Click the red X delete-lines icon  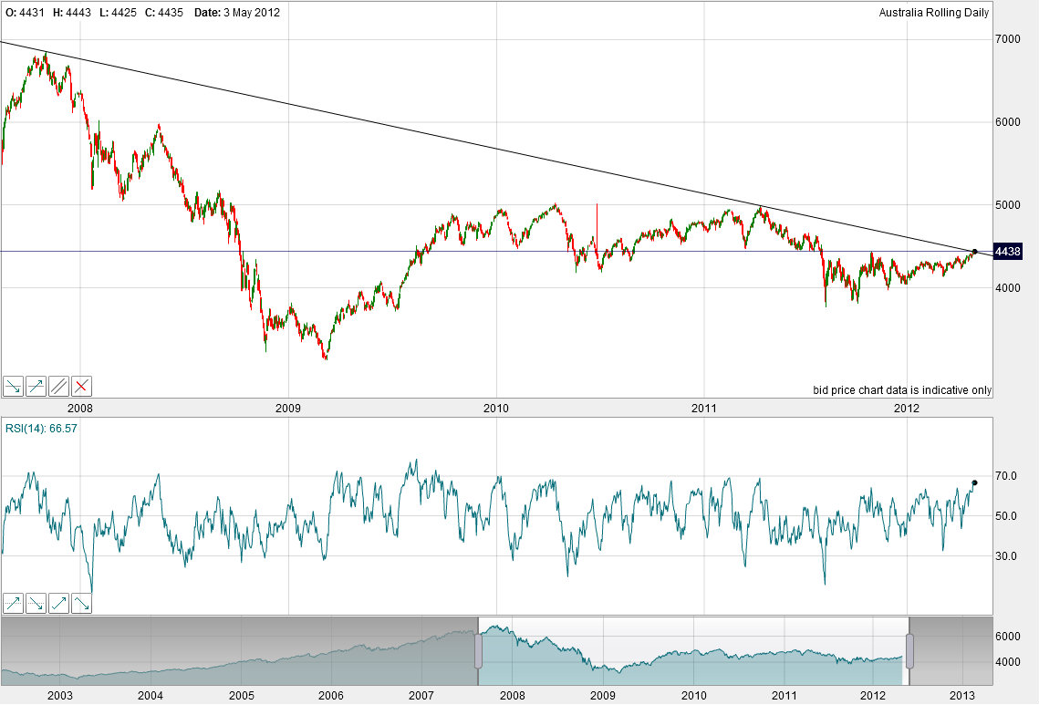click(82, 386)
